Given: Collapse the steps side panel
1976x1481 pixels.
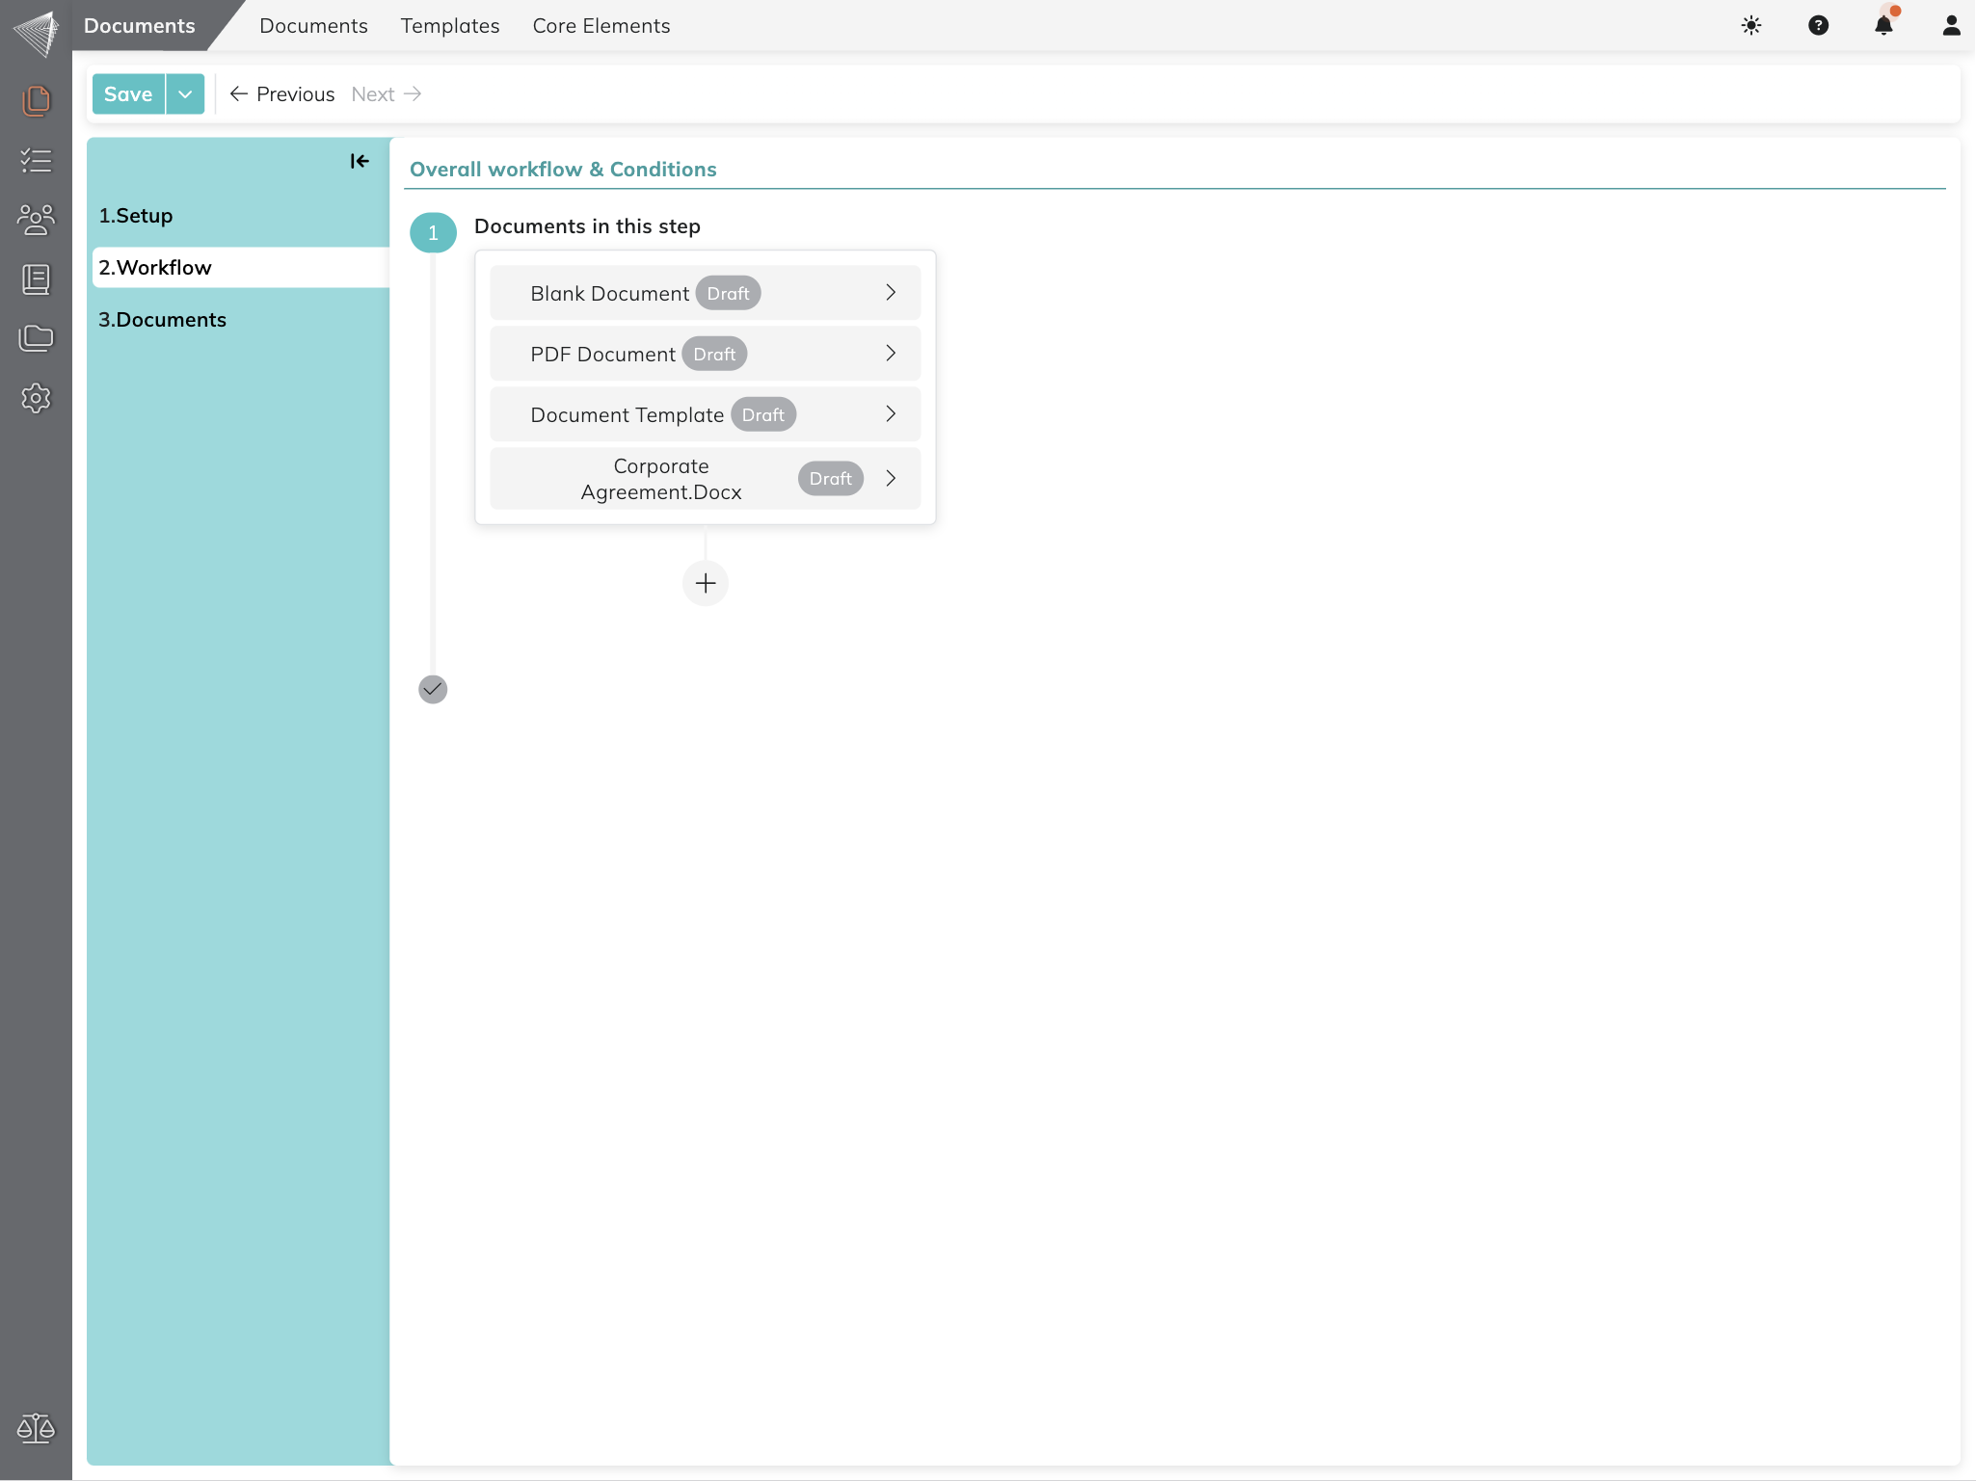Looking at the screenshot, I should pyautogui.click(x=360, y=161).
